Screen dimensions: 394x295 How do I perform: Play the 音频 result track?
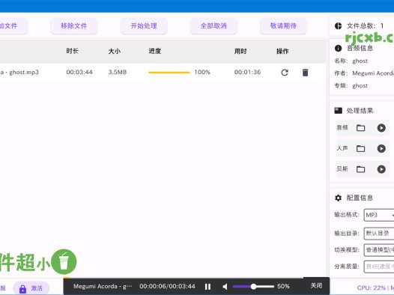(381, 128)
